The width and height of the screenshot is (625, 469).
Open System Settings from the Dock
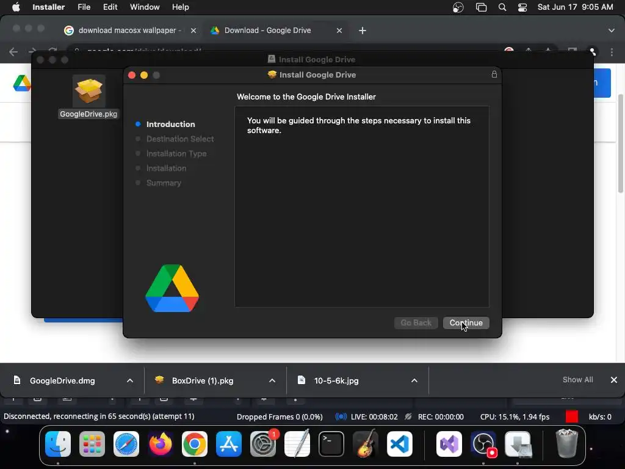263,444
